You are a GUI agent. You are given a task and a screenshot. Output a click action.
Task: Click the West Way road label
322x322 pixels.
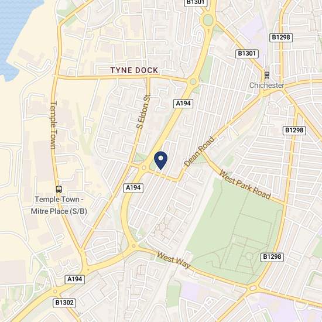click(x=173, y=260)
